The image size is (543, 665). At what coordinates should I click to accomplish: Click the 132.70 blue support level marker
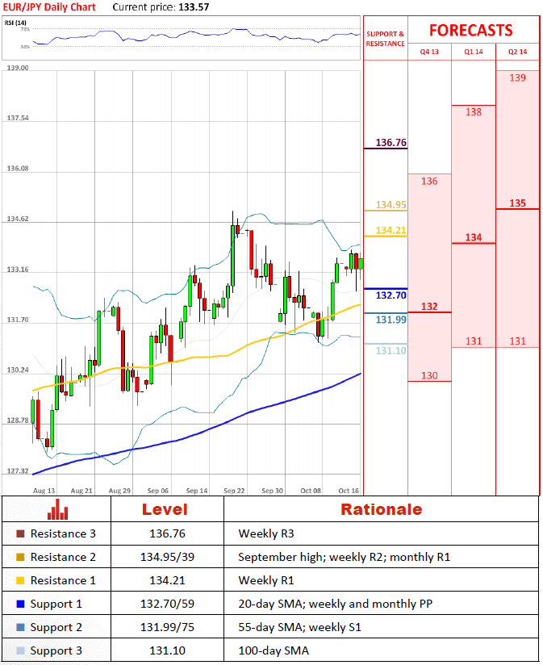391,295
